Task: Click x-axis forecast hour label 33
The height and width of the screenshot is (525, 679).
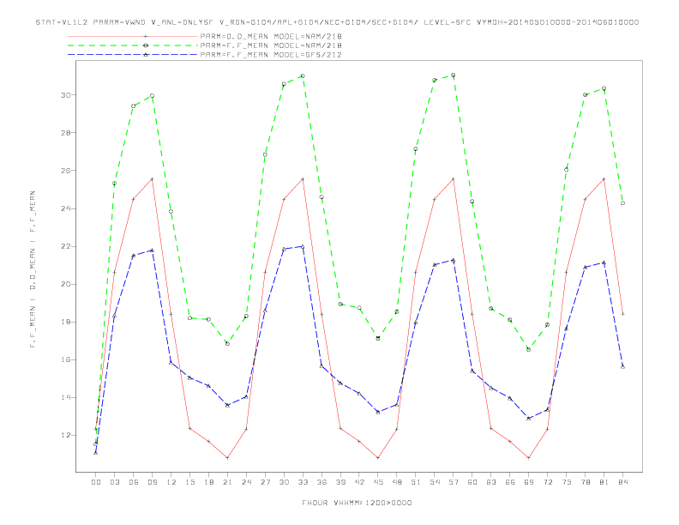Action: [303, 482]
